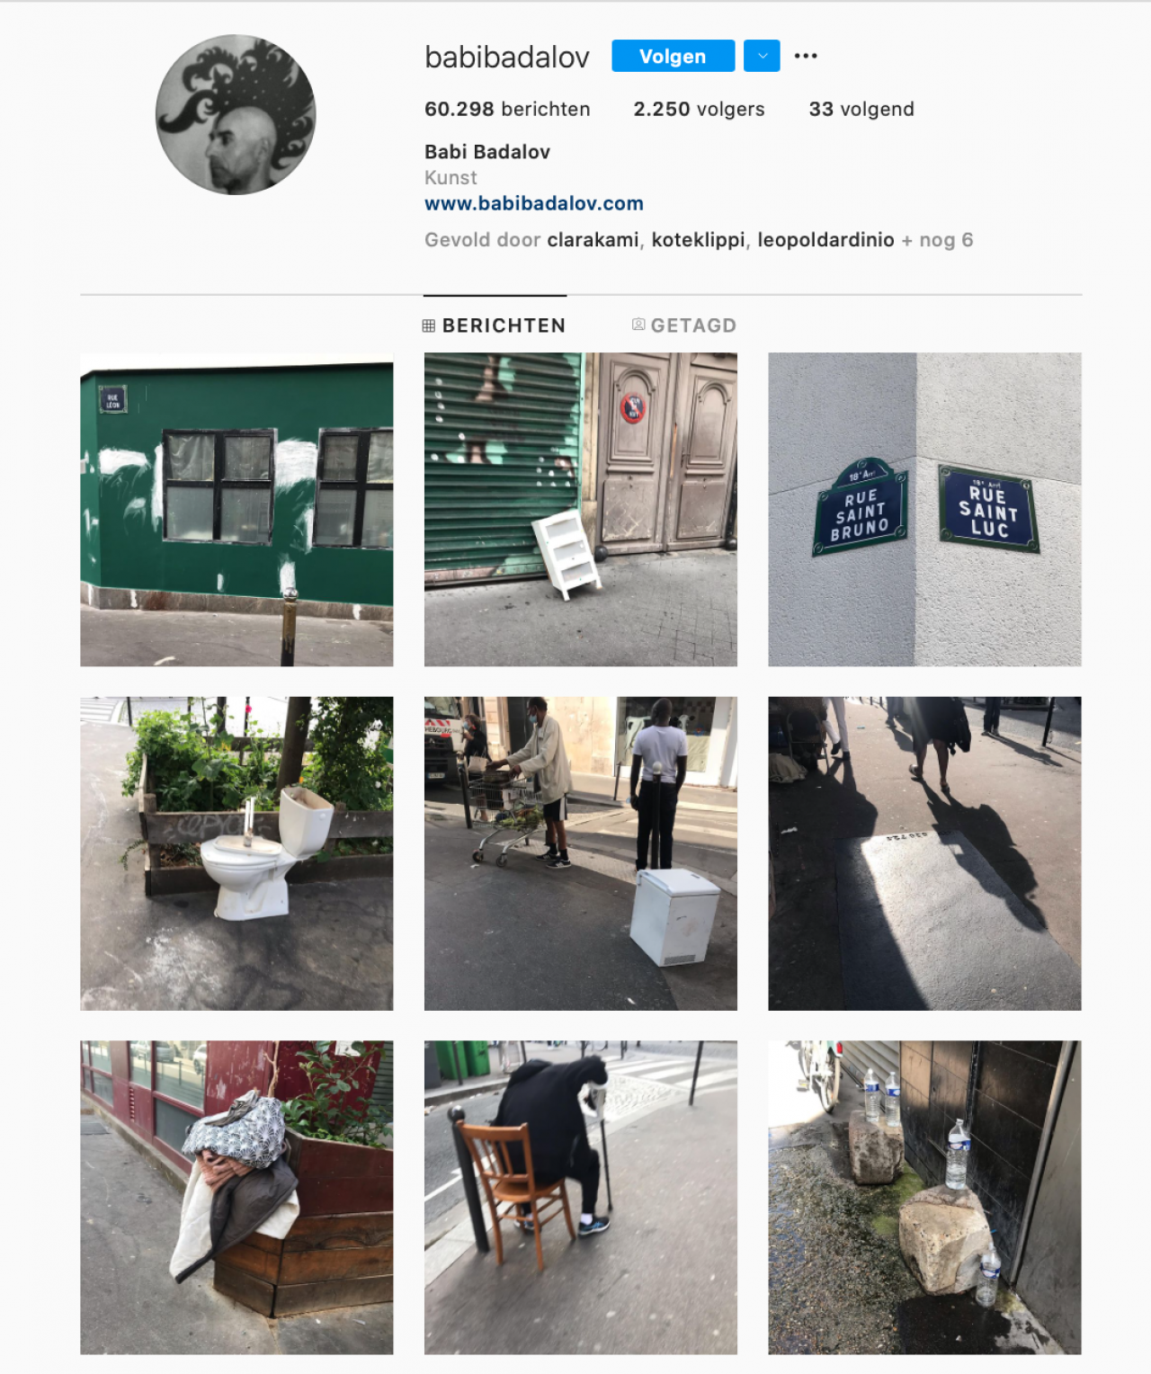Click the Volgen follow button
The height and width of the screenshot is (1374, 1151).
(x=673, y=56)
